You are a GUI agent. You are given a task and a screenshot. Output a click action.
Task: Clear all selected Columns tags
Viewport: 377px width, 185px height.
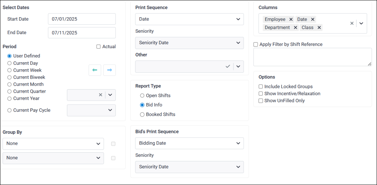pyautogui.click(x=352, y=23)
